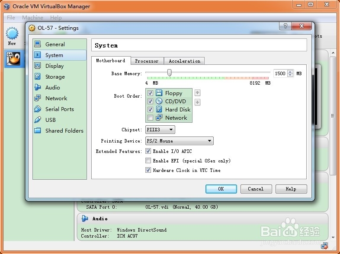Open Audio settings speaker icon
340x254 pixels.
pos(38,87)
